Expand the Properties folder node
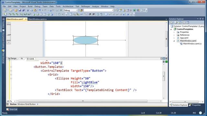 pos(174,32)
